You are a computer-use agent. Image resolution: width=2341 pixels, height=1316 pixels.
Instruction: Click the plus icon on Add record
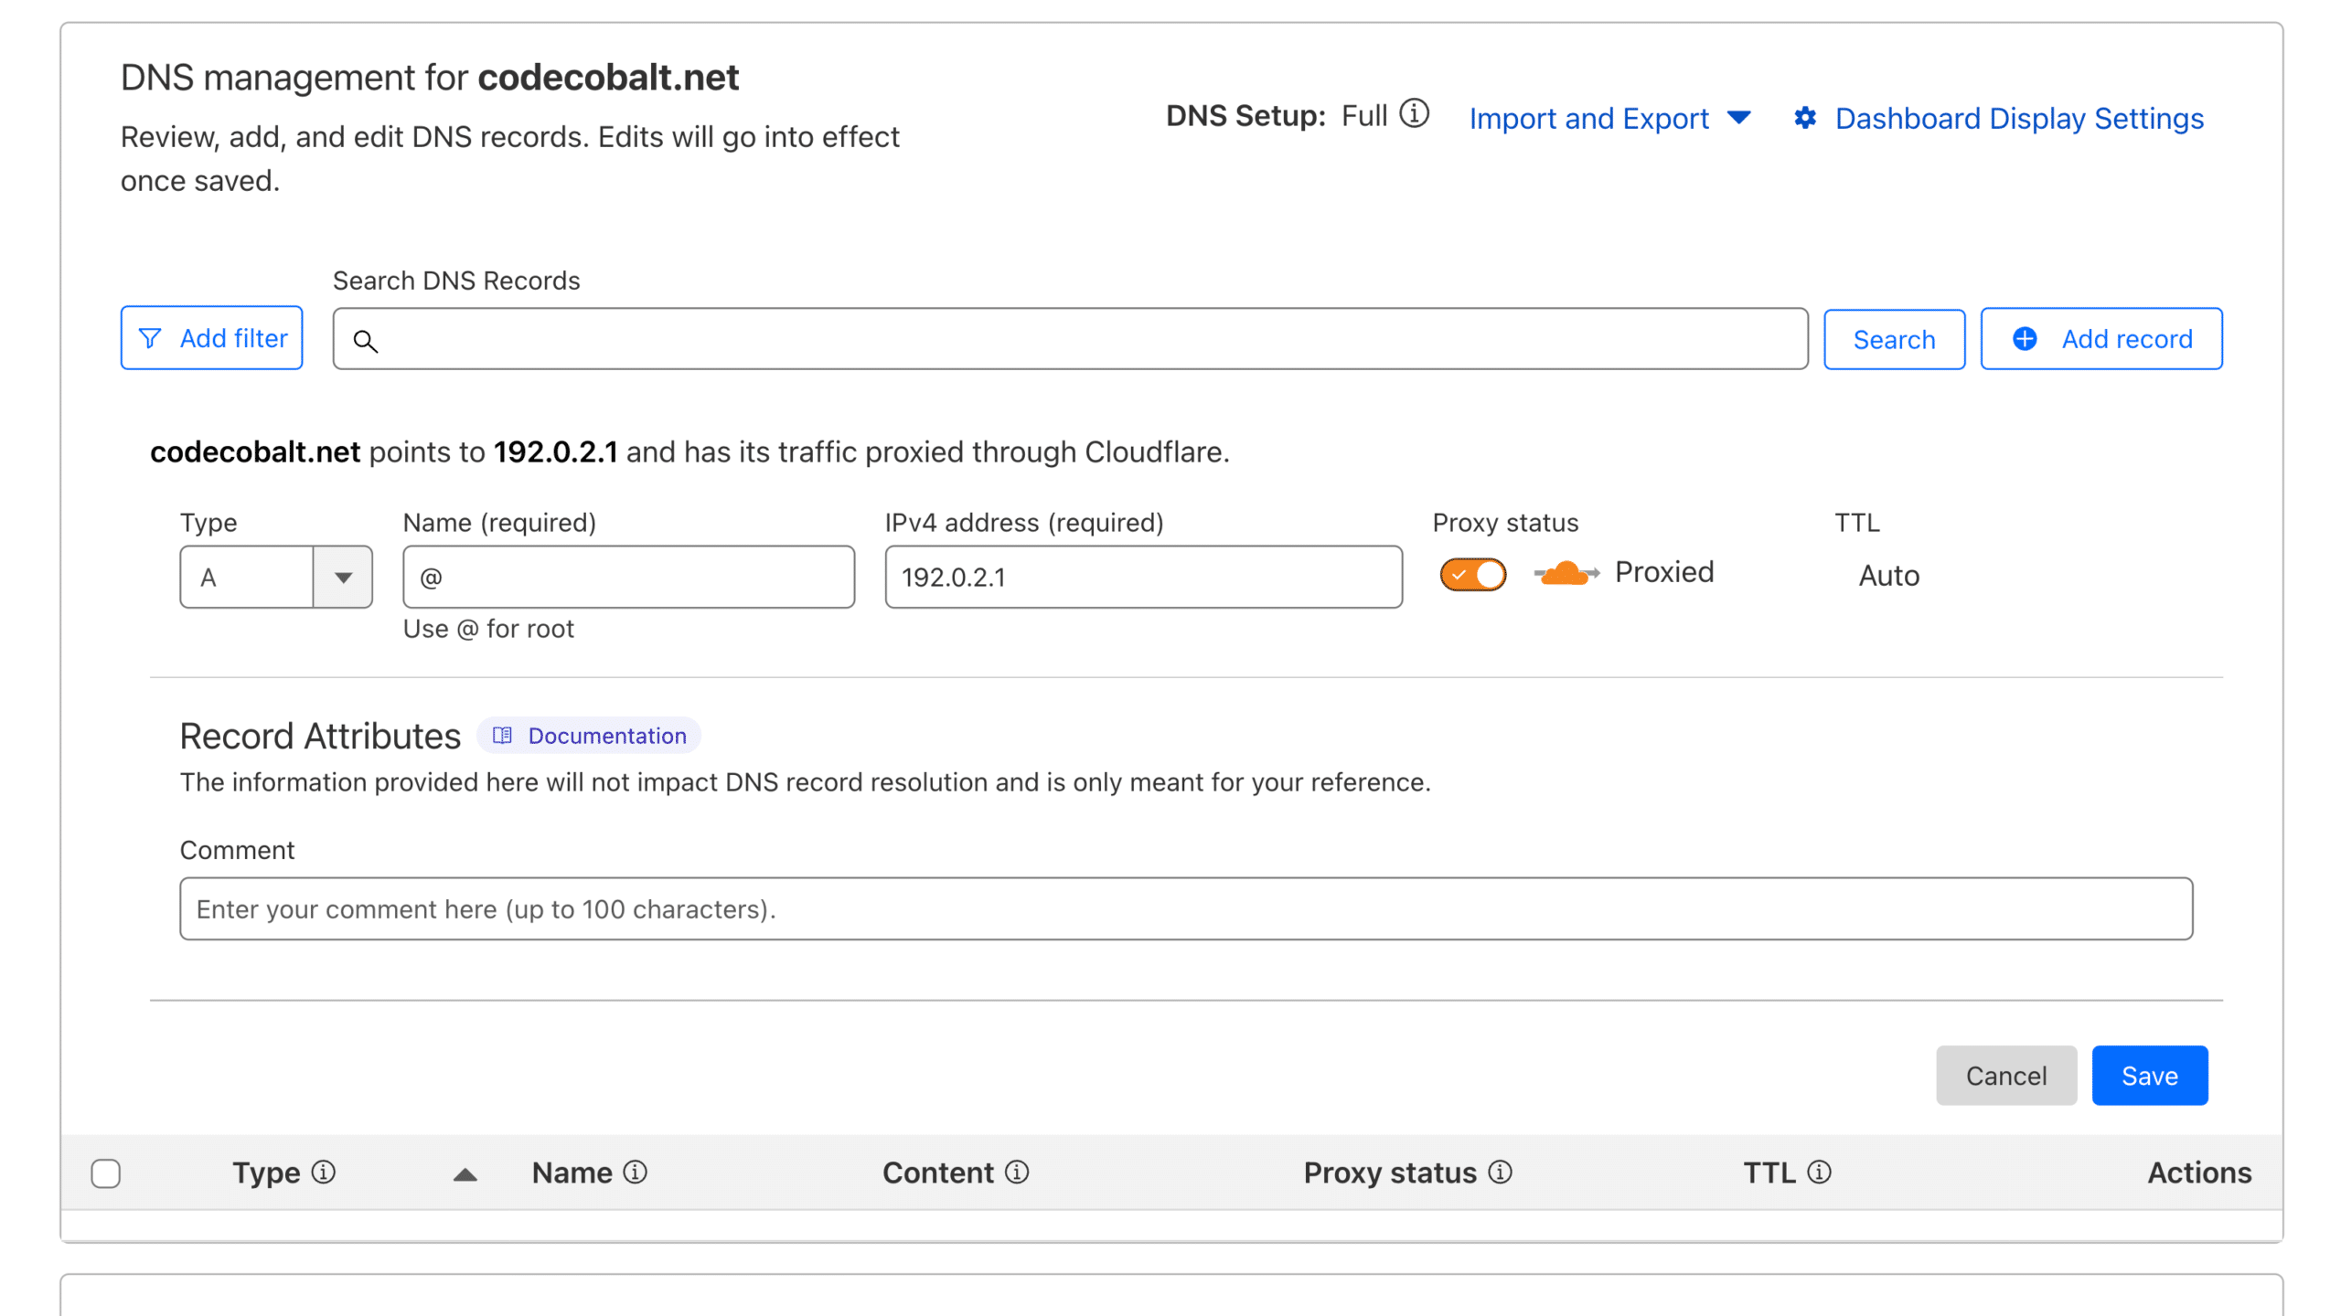tap(2026, 338)
